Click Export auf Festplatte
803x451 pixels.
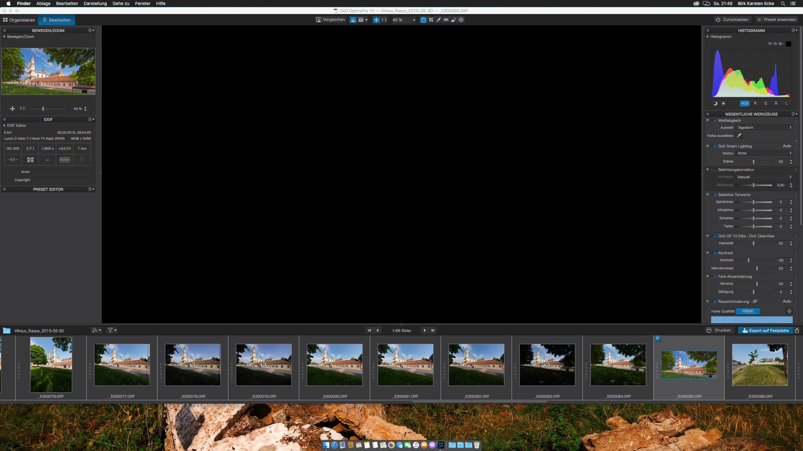point(765,330)
